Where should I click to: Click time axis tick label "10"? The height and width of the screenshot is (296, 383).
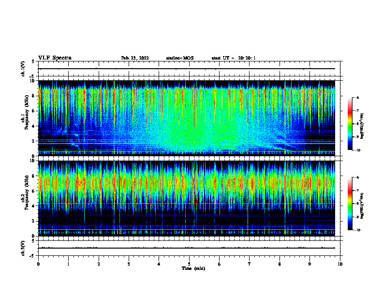coord(340,264)
